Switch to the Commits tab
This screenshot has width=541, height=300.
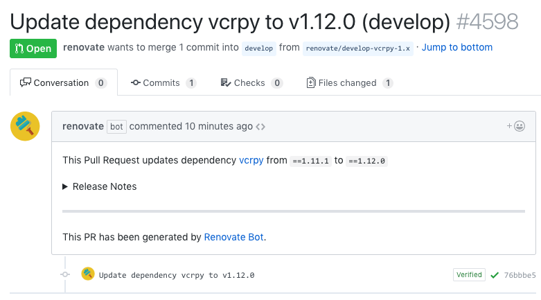point(163,83)
